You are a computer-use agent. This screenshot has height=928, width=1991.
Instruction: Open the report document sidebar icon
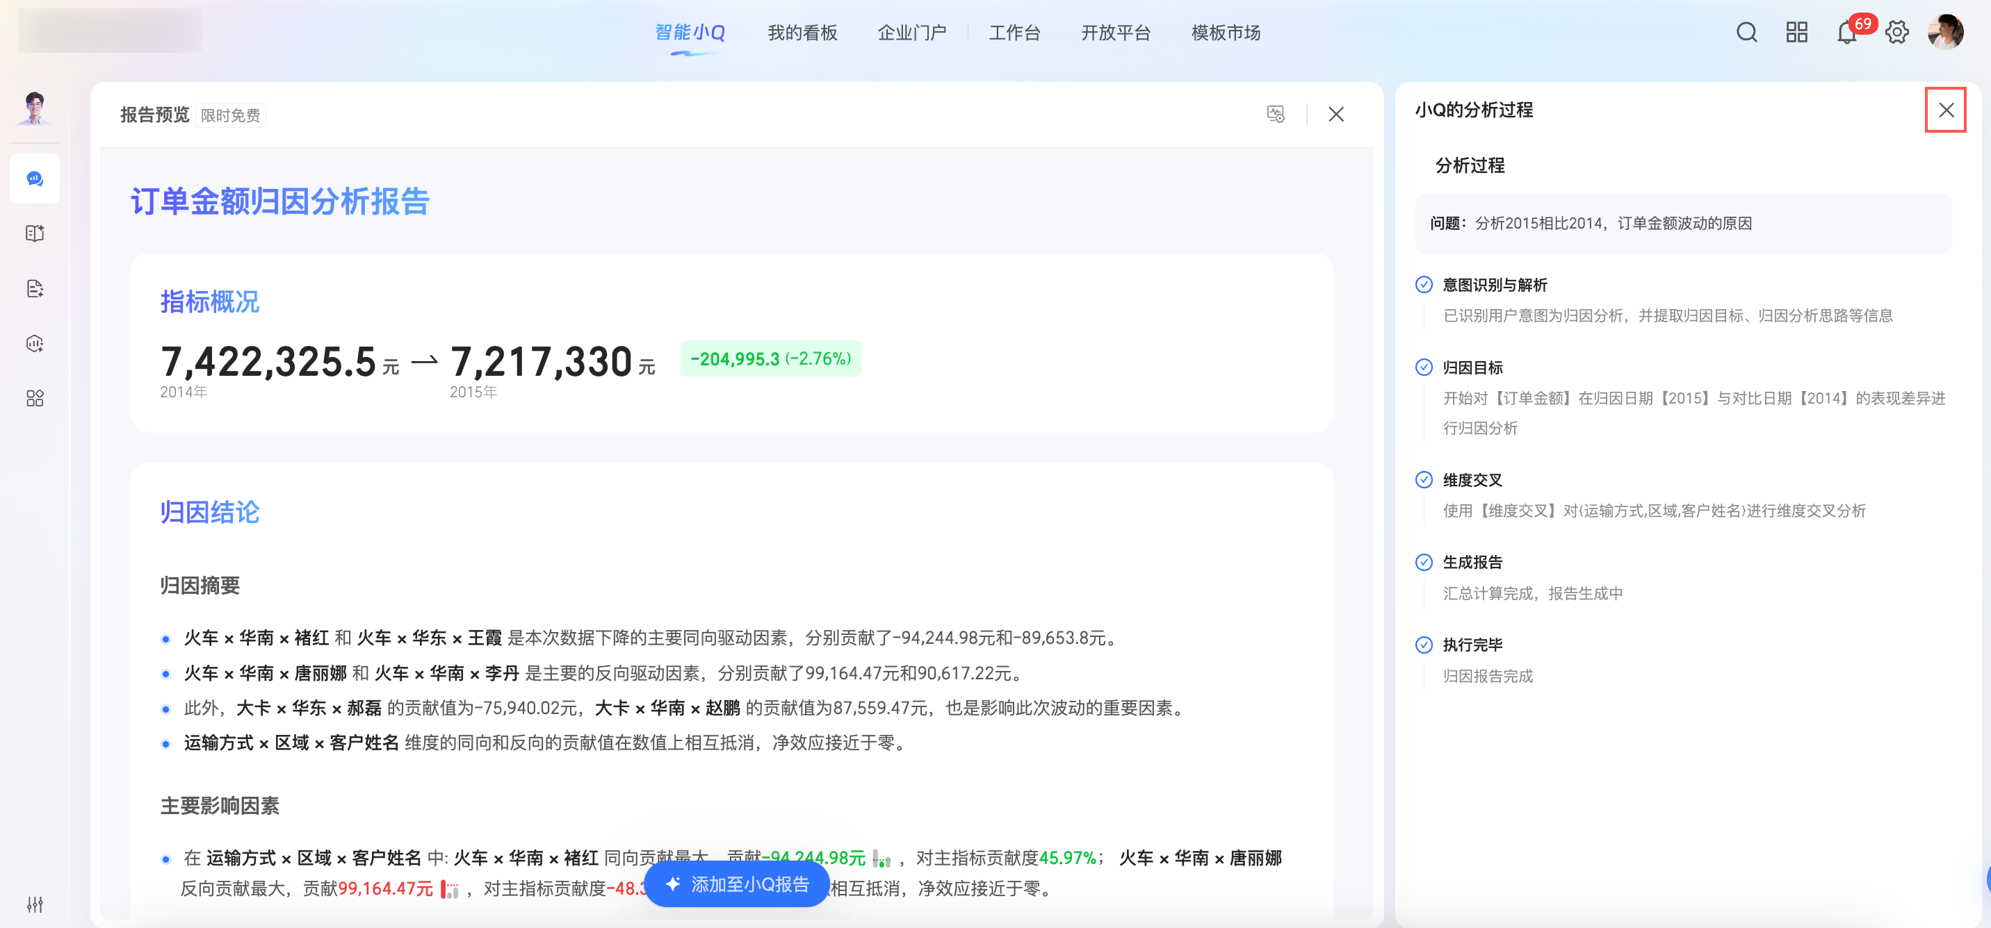click(35, 289)
